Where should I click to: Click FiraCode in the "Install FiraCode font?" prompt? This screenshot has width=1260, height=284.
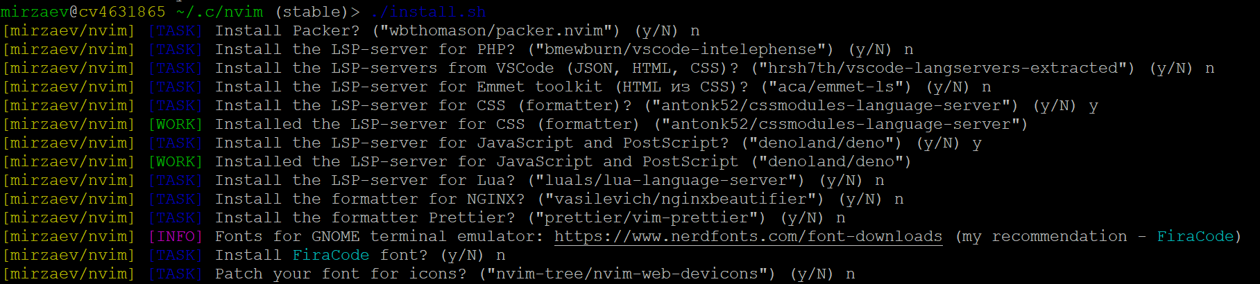tap(331, 256)
